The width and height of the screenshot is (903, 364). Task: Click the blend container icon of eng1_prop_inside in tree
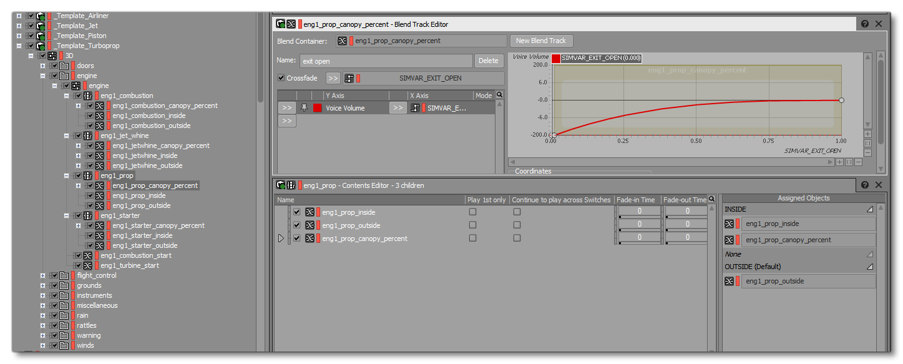99,195
